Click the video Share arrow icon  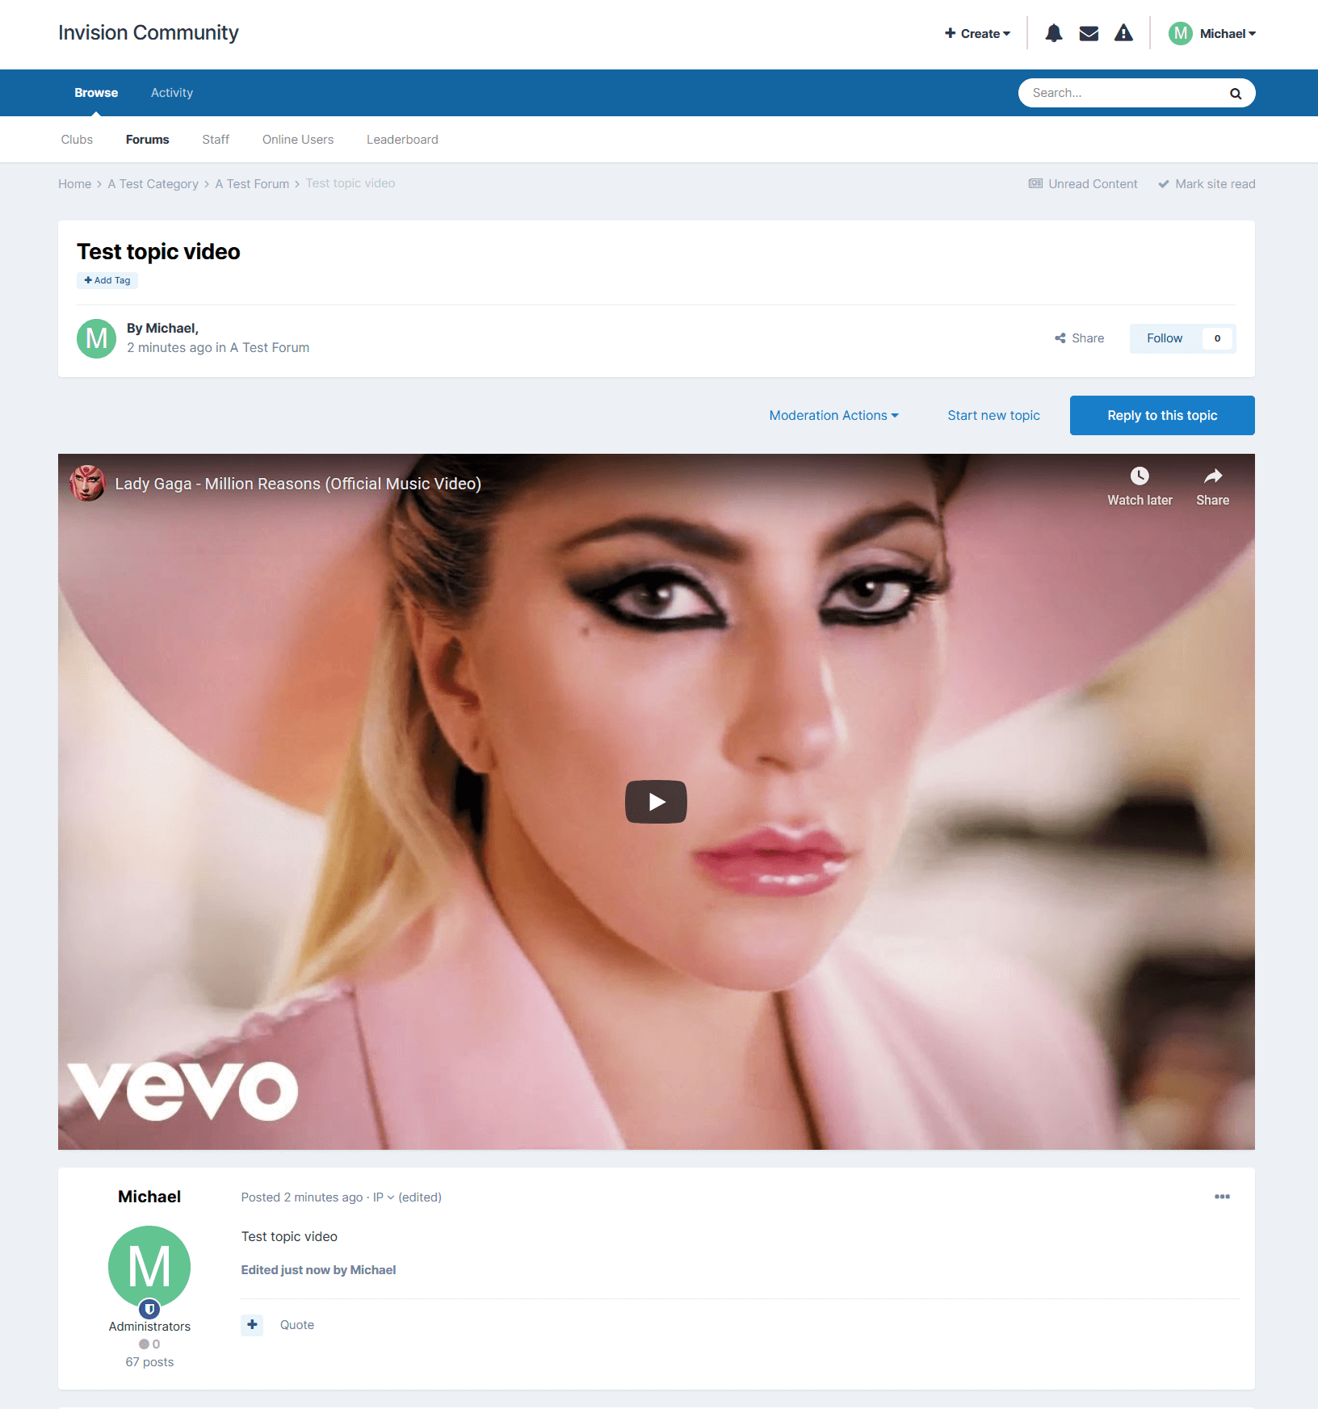click(x=1212, y=476)
